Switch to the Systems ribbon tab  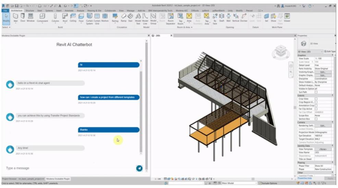point(49,11)
